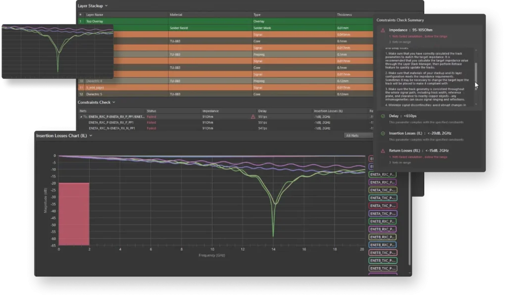Click the differential pair icon beside ENETA_RXC_P-ENETA_RX_P_PP1/ENET
Screen dimensions: 507x299
[85, 117]
